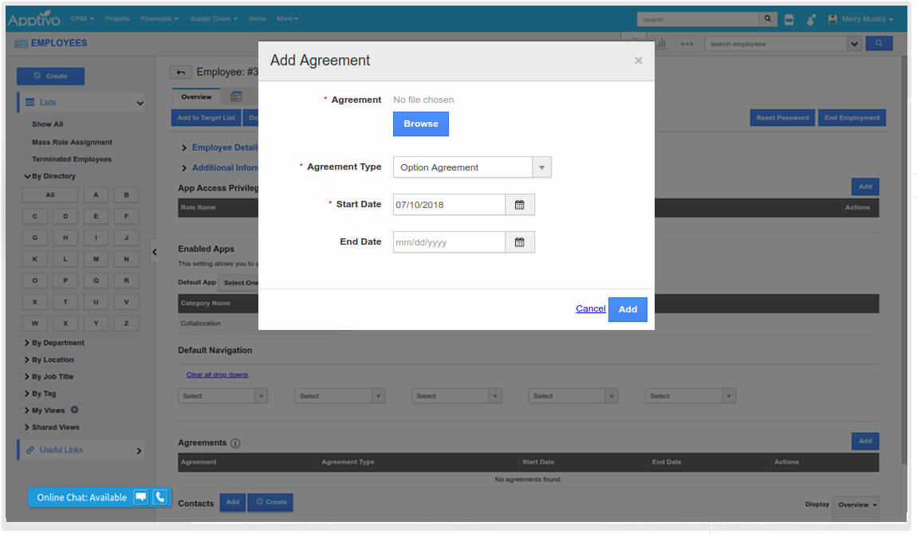The height and width of the screenshot is (534, 917).
Task: Click the ellipsis icon next to the chart icon
Action: point(687,43)
